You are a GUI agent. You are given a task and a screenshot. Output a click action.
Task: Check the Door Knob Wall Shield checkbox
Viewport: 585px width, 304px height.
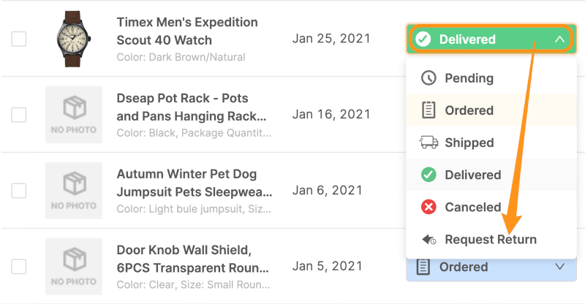[x=19, y=266]
